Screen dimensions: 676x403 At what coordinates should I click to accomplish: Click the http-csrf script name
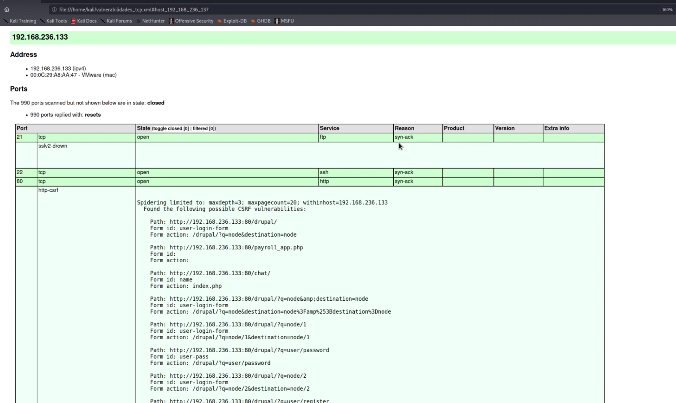coord(48,190)
